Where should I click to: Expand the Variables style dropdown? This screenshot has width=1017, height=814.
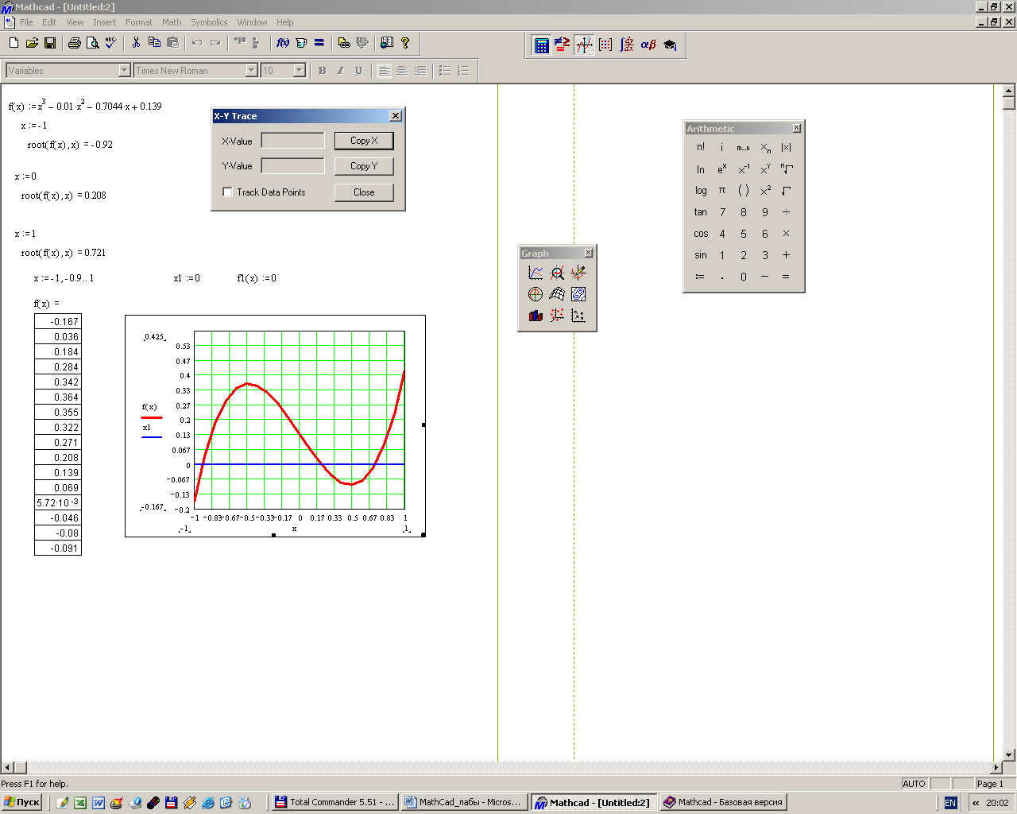(124, 71)
